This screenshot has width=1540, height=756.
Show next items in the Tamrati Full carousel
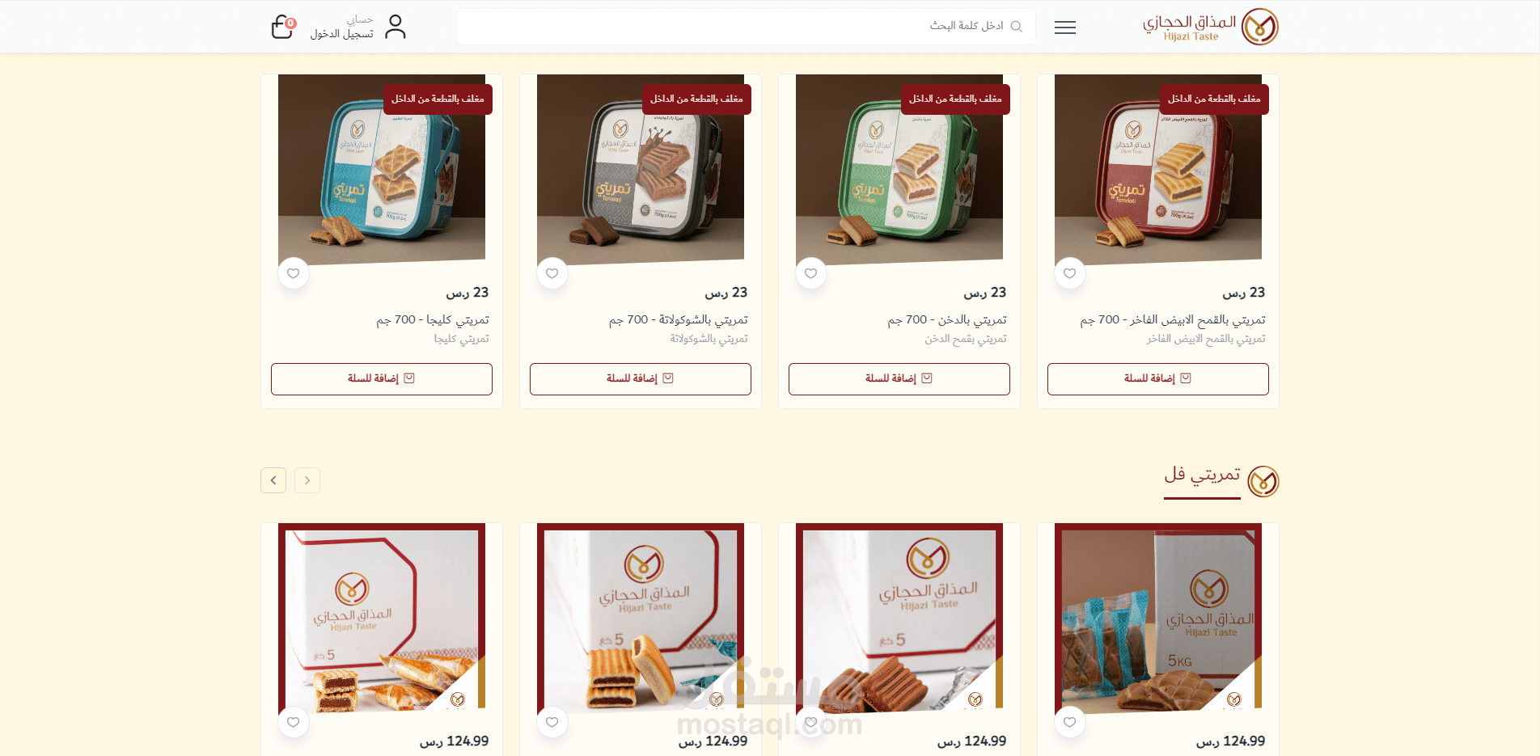click(273, 480)
